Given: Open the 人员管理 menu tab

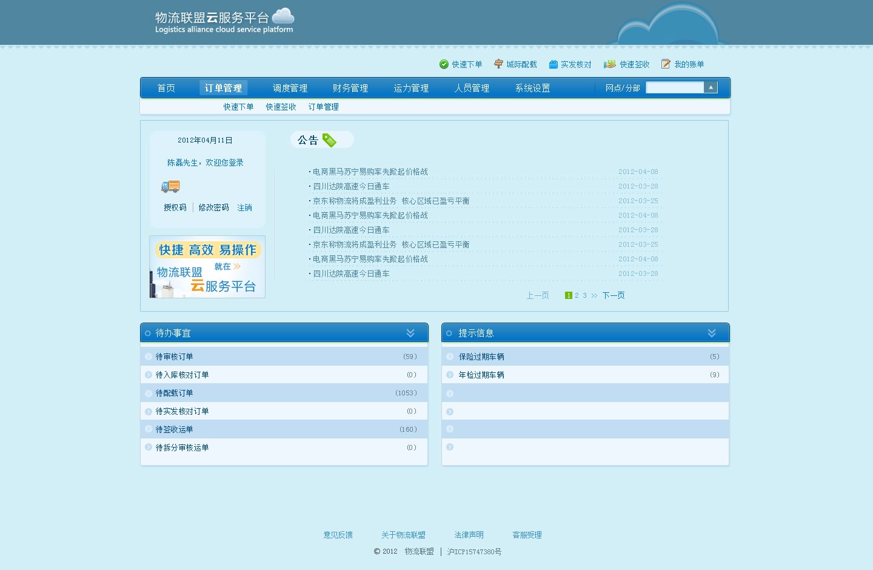Looking at the screenshot, I should [x=472, y=88].
